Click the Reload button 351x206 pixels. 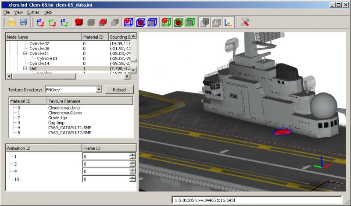coord(119,90)
